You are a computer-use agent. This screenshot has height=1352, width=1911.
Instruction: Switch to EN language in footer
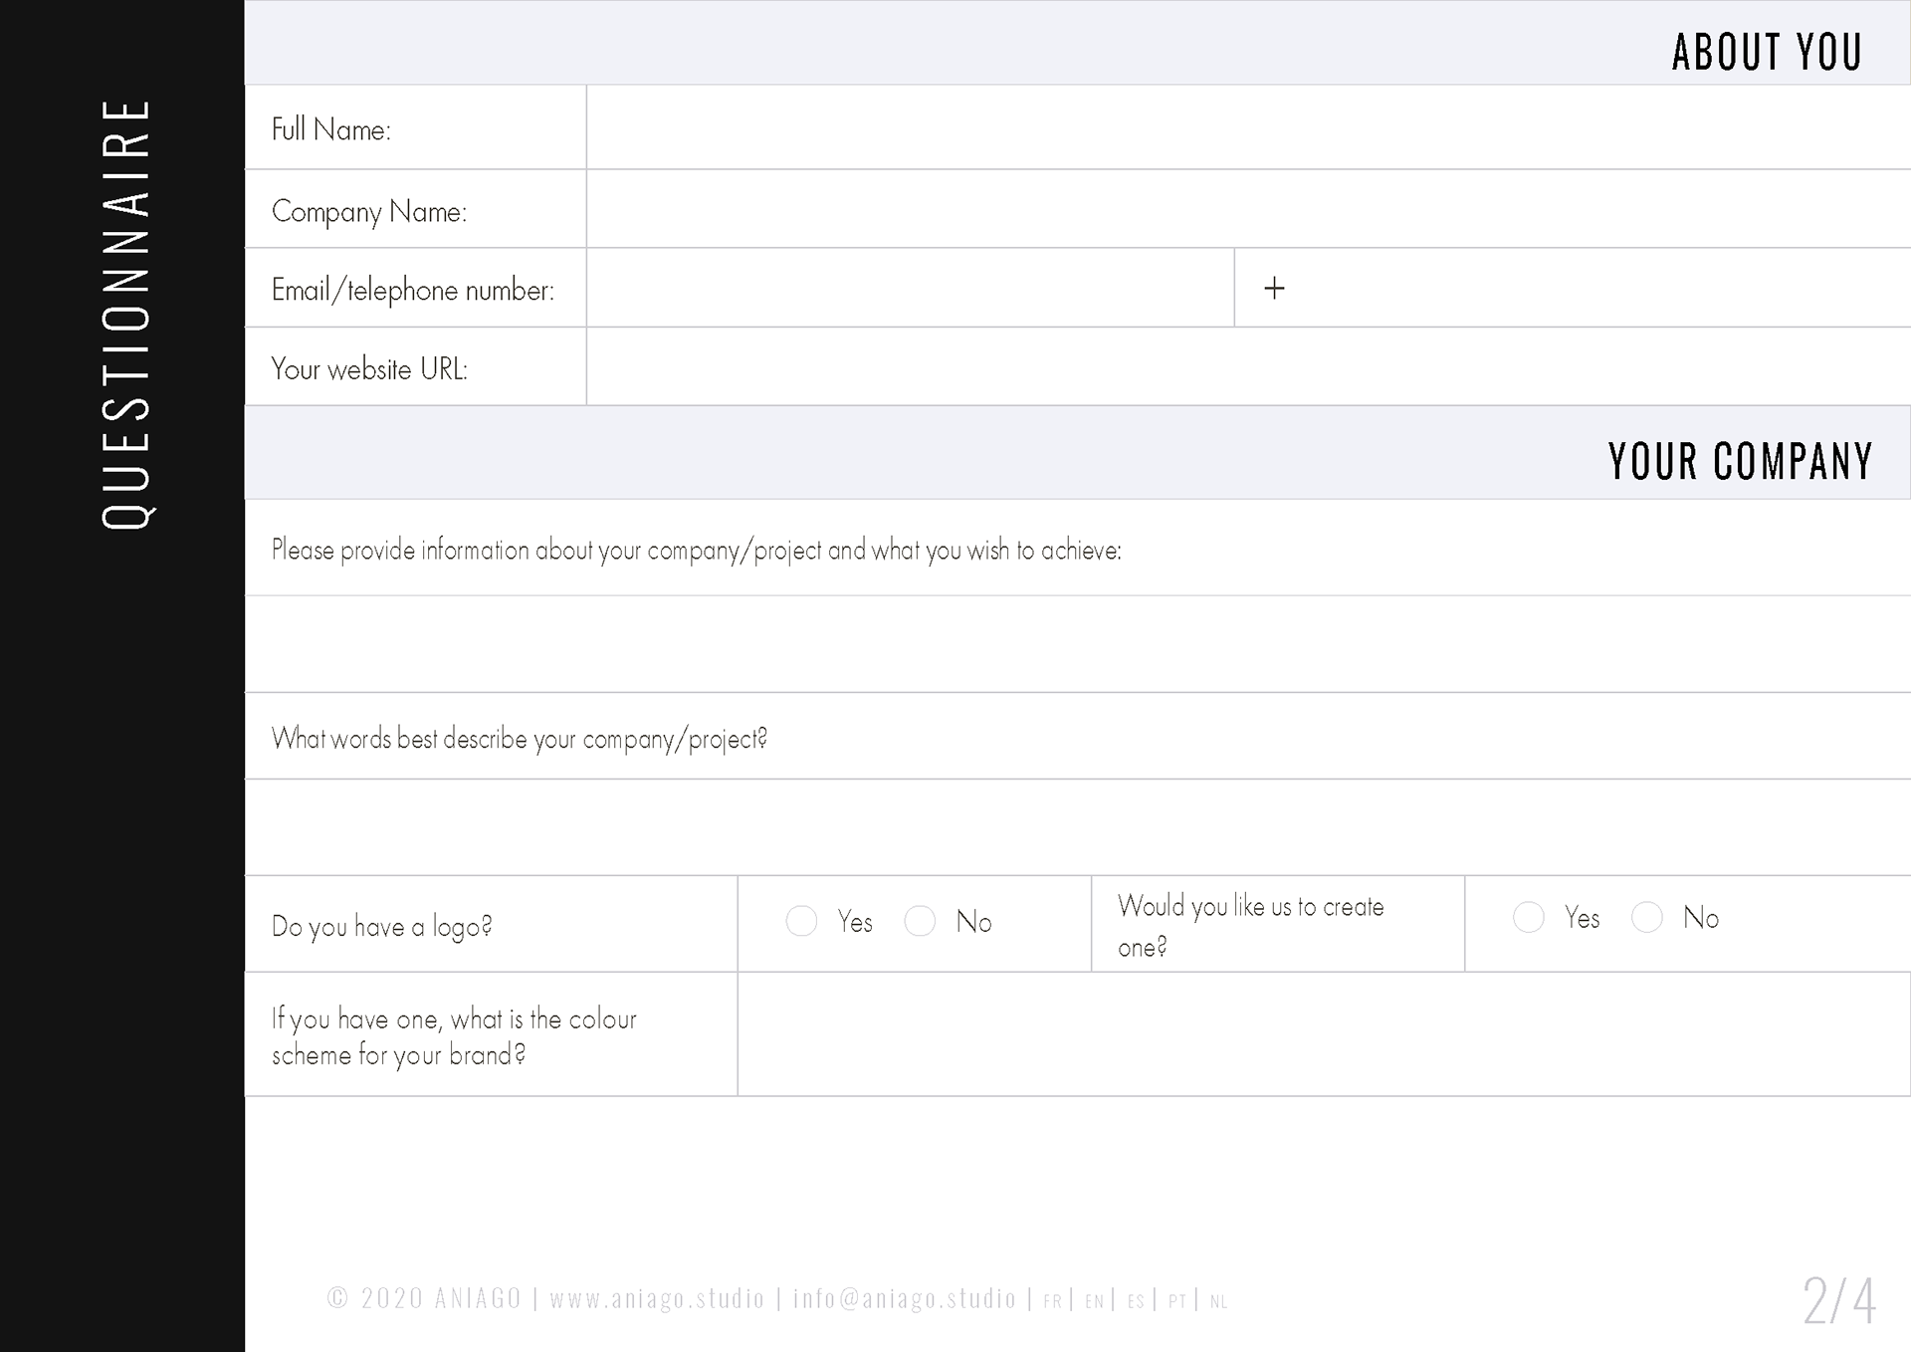tap(1095, 1301)
